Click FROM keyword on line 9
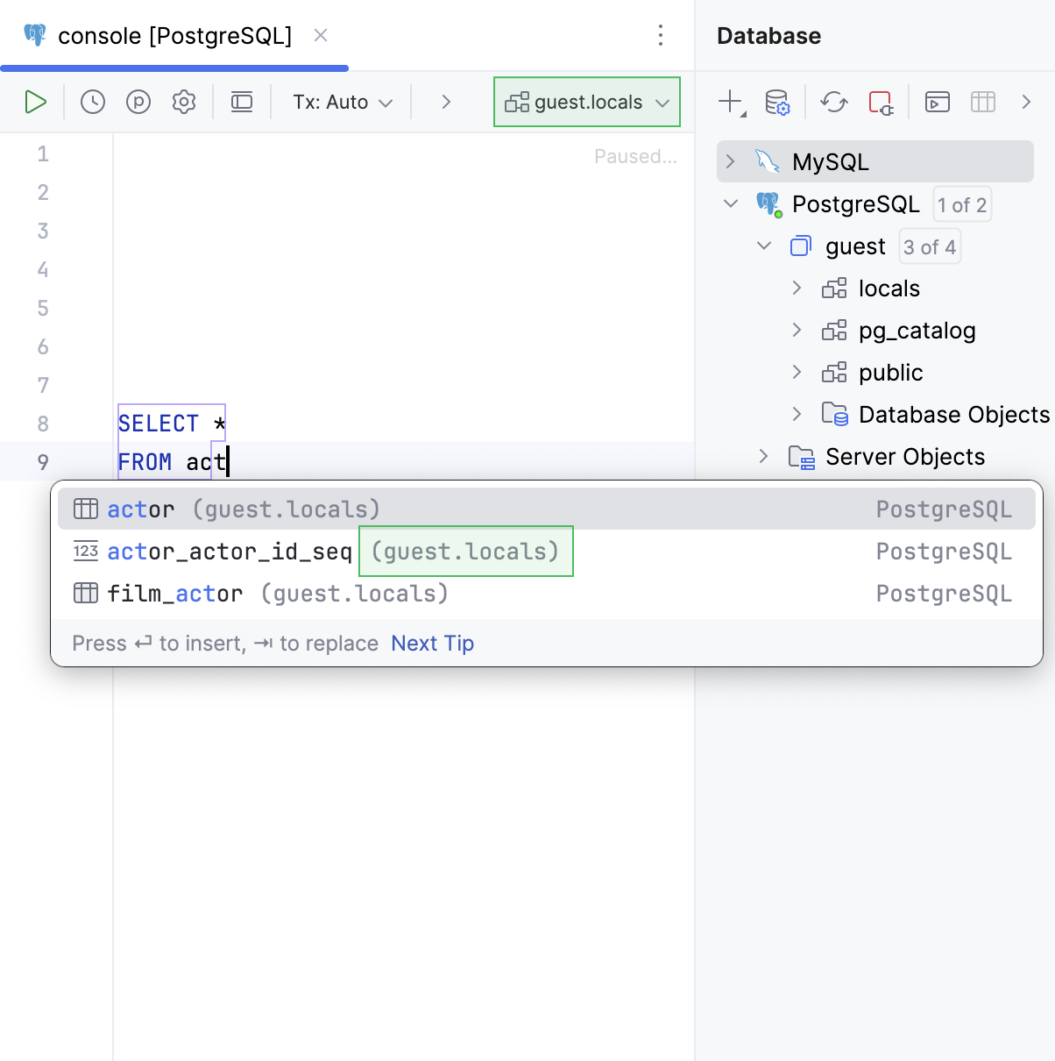The height and width of the screenshot is (1061, 1055). (145, 462)
